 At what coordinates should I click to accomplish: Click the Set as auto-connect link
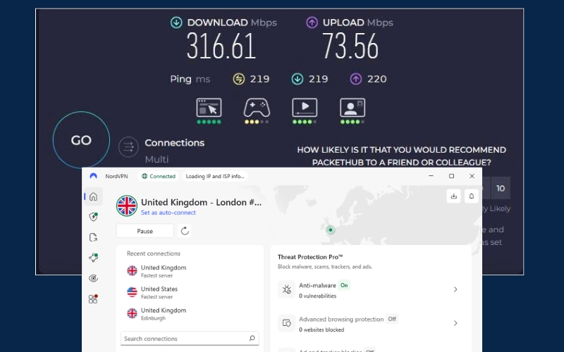point(168,213)
